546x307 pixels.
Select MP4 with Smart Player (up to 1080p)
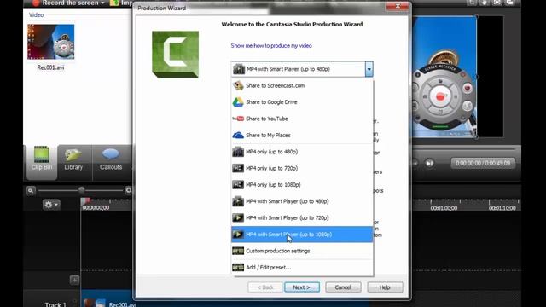[302, 235]
